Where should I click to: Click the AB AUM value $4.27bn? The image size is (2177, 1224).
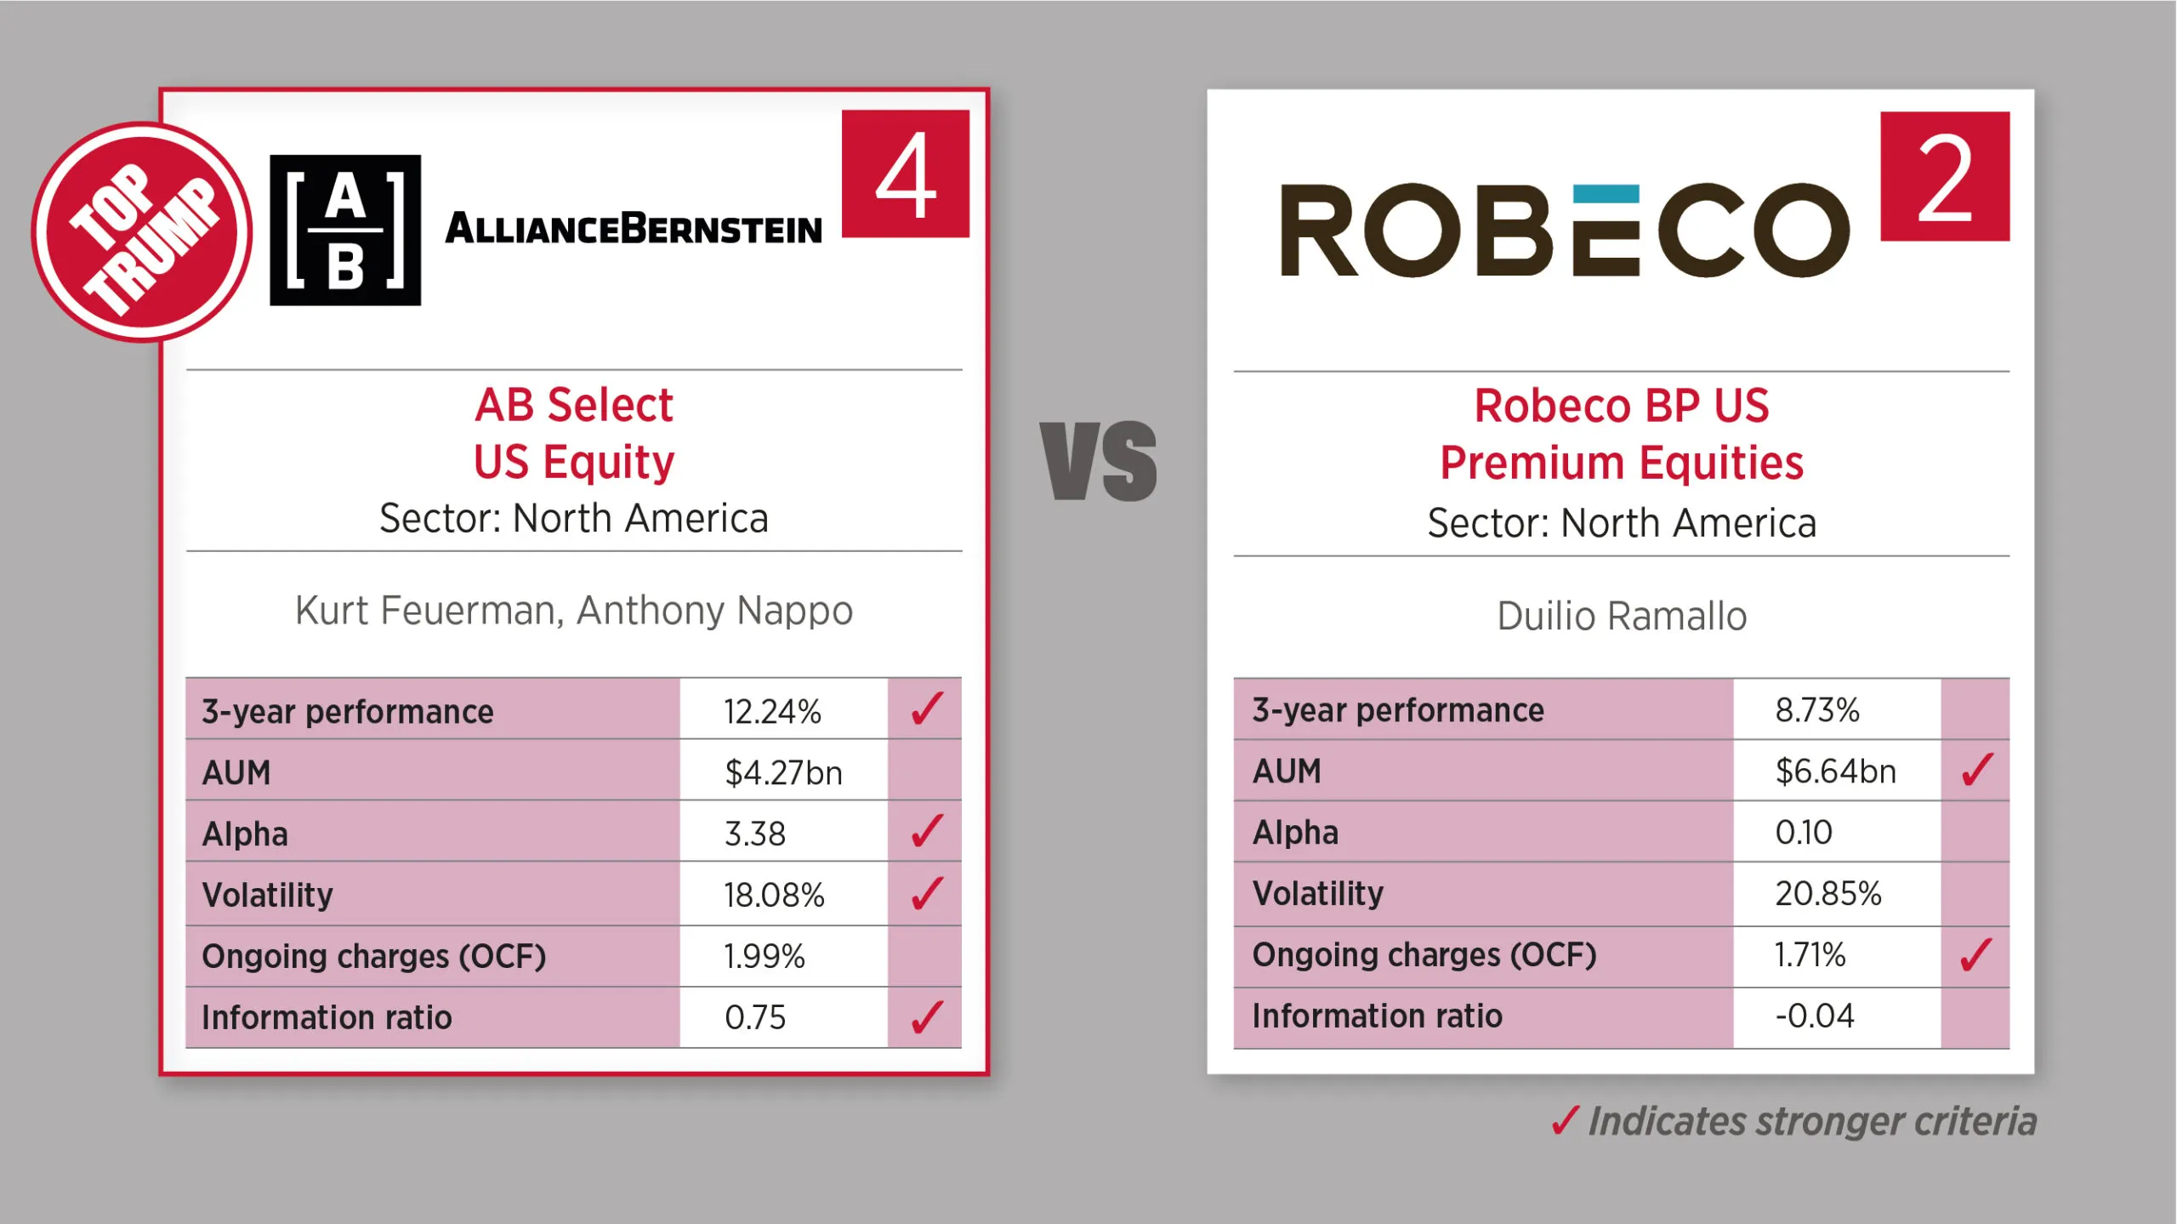783,772
